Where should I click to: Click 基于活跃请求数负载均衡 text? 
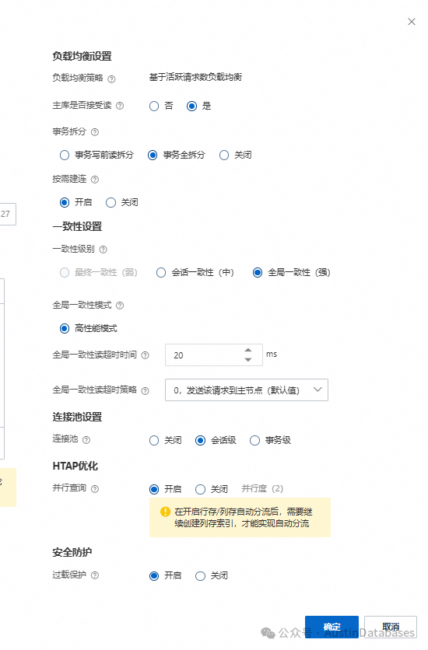click(195, 77)
